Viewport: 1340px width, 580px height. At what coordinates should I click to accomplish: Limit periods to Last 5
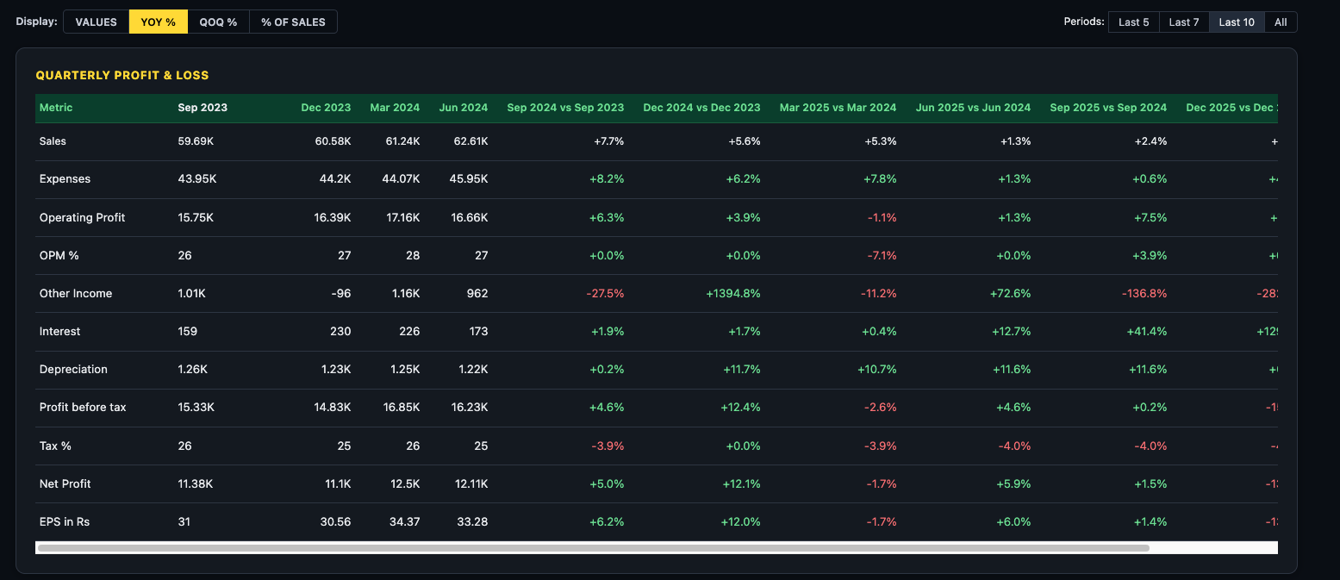(x=1133, y=22)
